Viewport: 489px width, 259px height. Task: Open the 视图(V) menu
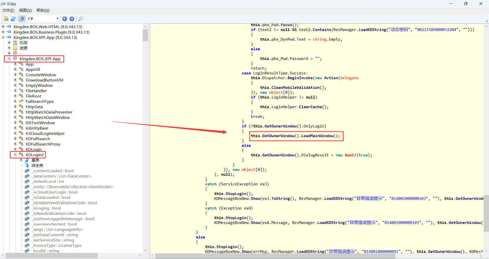(25, 10)
